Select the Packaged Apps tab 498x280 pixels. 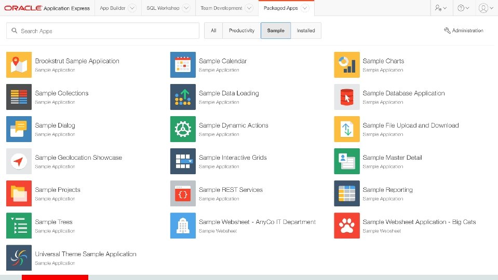pos(281,8)
